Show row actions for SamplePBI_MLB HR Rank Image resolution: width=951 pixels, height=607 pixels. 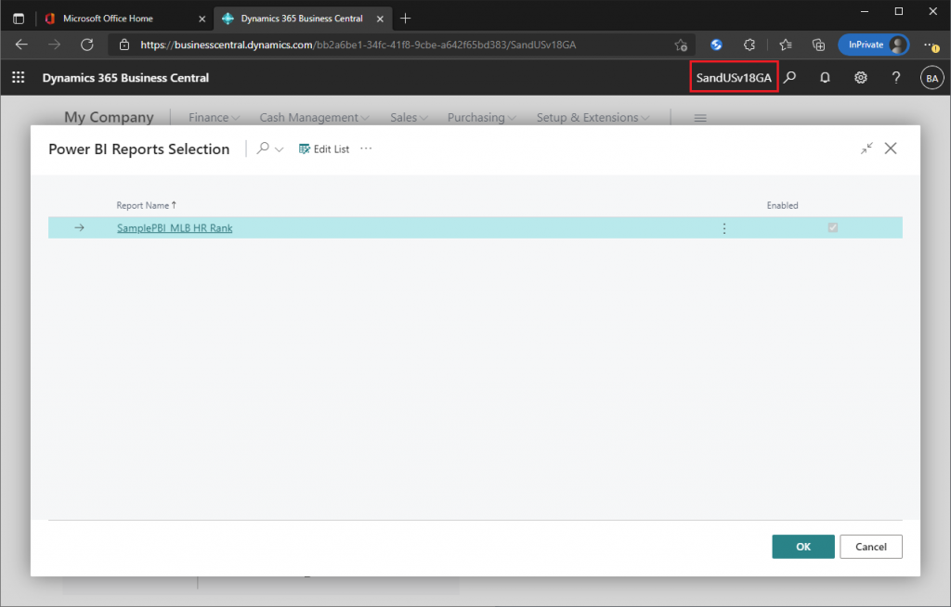click(724, 228)
